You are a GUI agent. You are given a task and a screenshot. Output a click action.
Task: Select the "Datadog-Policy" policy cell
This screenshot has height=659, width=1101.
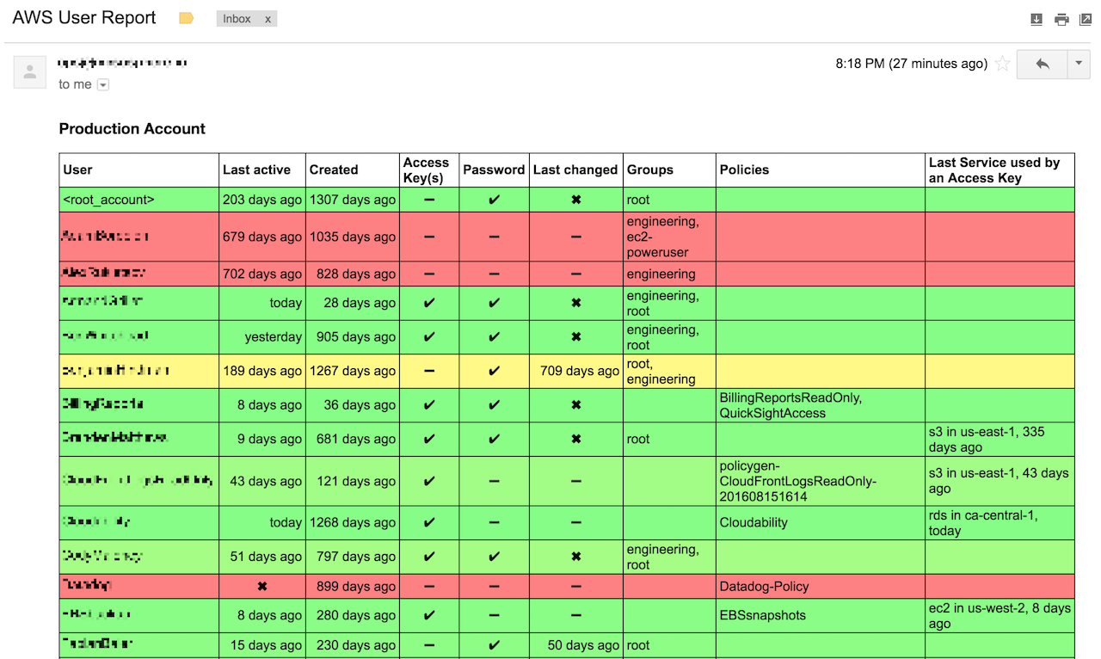click(764, 587)
